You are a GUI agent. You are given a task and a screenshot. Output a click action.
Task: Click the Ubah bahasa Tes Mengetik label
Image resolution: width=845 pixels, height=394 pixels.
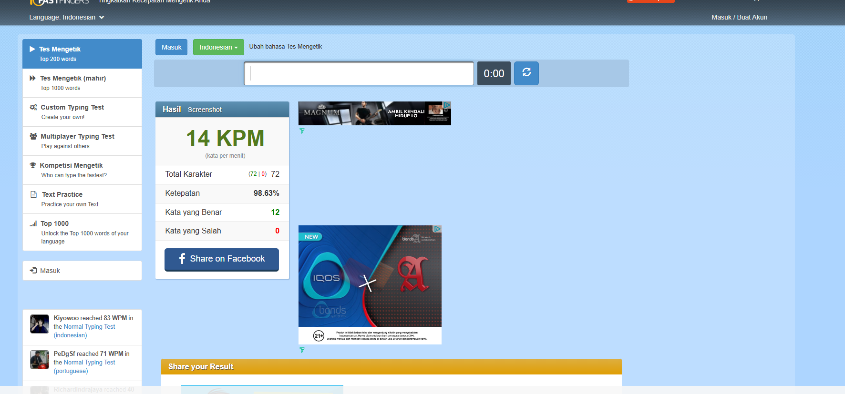pos(286,47)
